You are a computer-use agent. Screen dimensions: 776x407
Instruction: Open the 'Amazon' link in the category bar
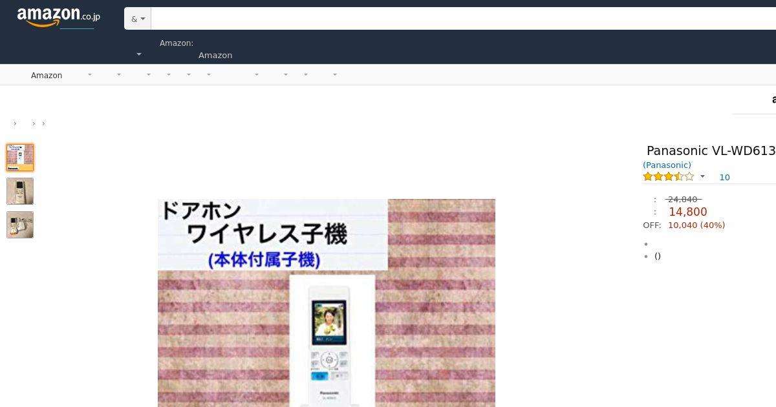pyautogui.click(x=47, y=75)
